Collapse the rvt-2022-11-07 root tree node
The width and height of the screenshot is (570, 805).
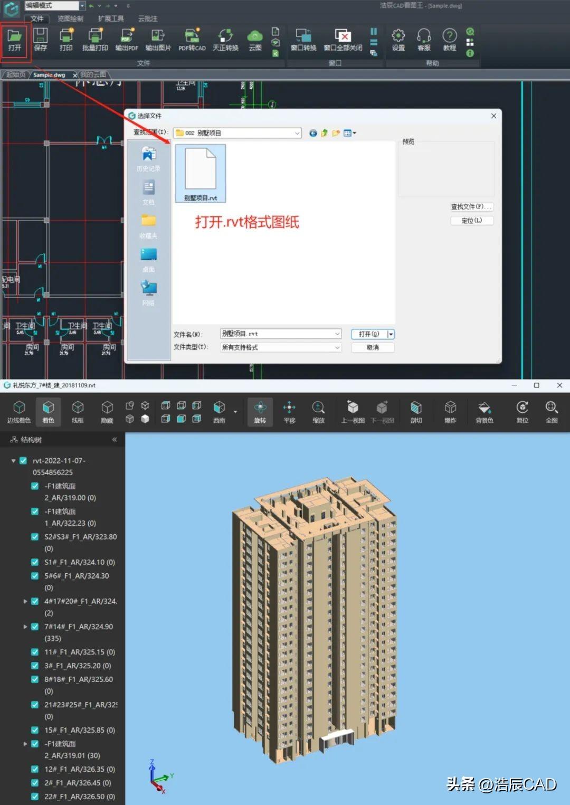click(x=13, y=460)
